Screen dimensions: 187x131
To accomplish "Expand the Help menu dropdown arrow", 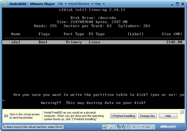I will [x=104, y=4].
